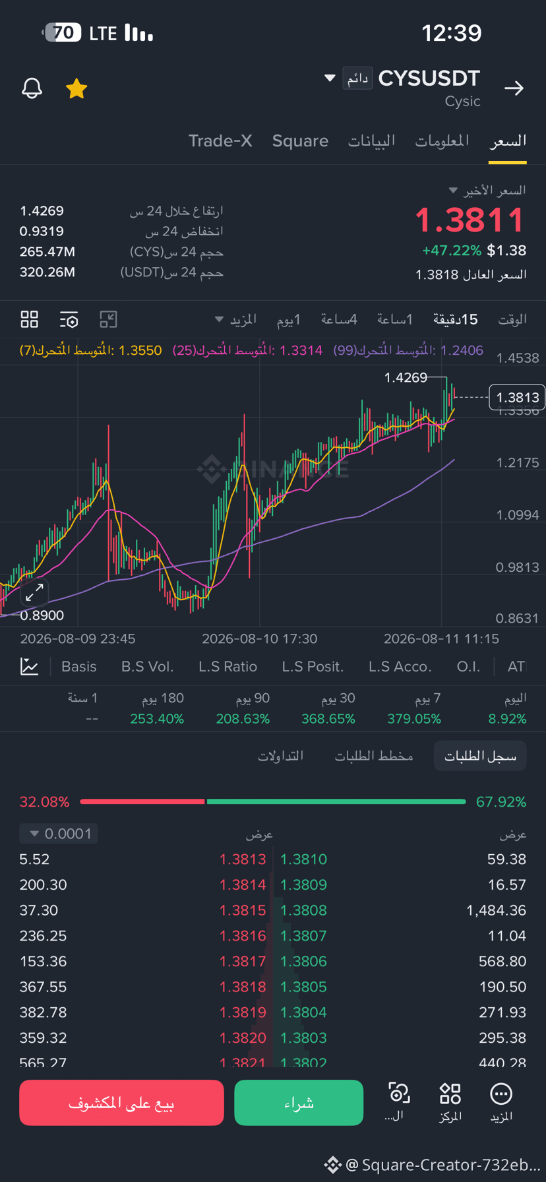Select the 1يوم timeframe
Image resolution: width=546 pixels, height=1182 pixels.
289,320
